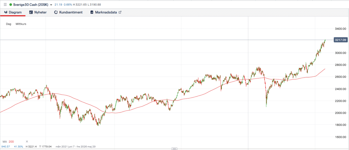The width and height of the screenshot is (349, 150).
Task: Switch to the Diagram tab
Action: pos(12,12)
